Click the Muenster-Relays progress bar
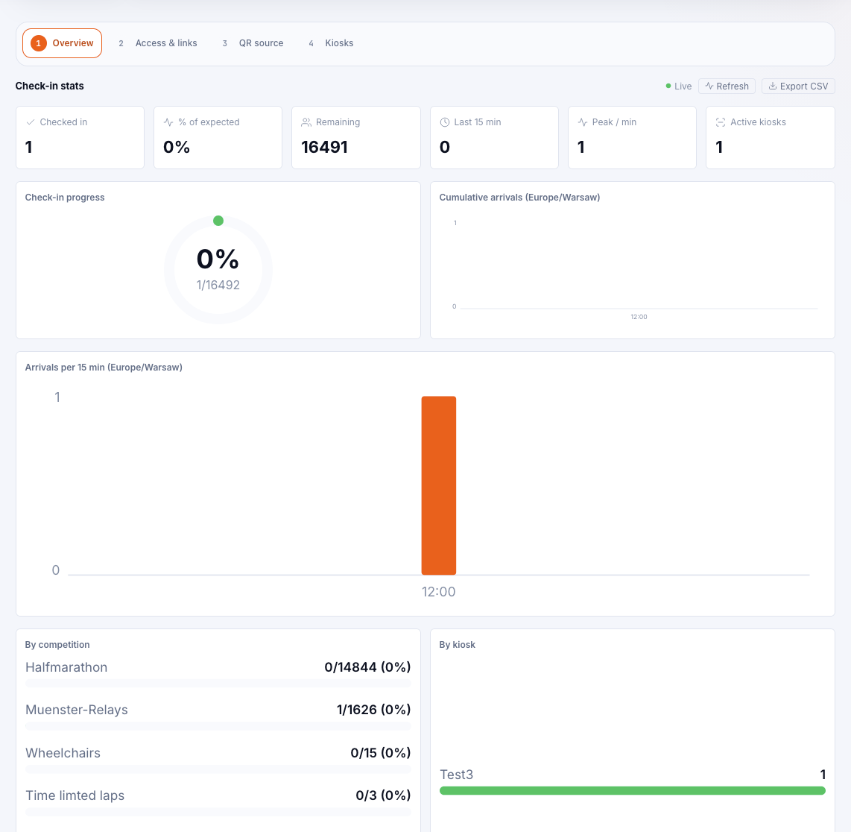Image resolution: width=851 pixels, height=832 pixels. 218,726
